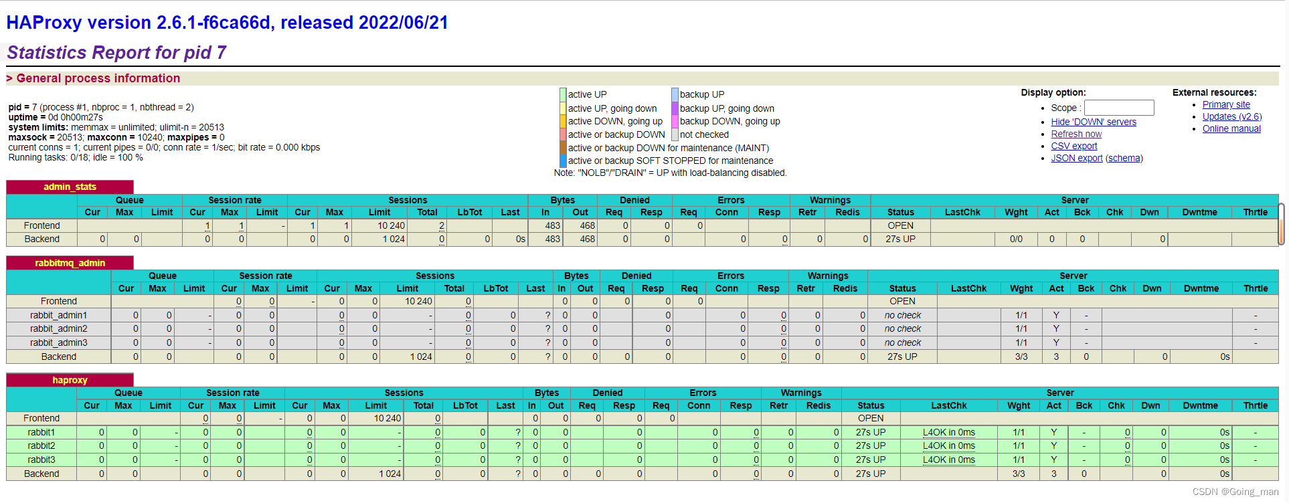Click rabbit1's L4OK in 0ms check
The width and height of the screenshot is (1289, 503).
948,432
